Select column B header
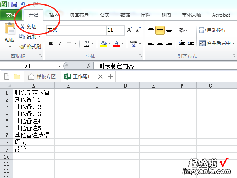This screenshot has width=237, height=178. click(x=68, y=86)
